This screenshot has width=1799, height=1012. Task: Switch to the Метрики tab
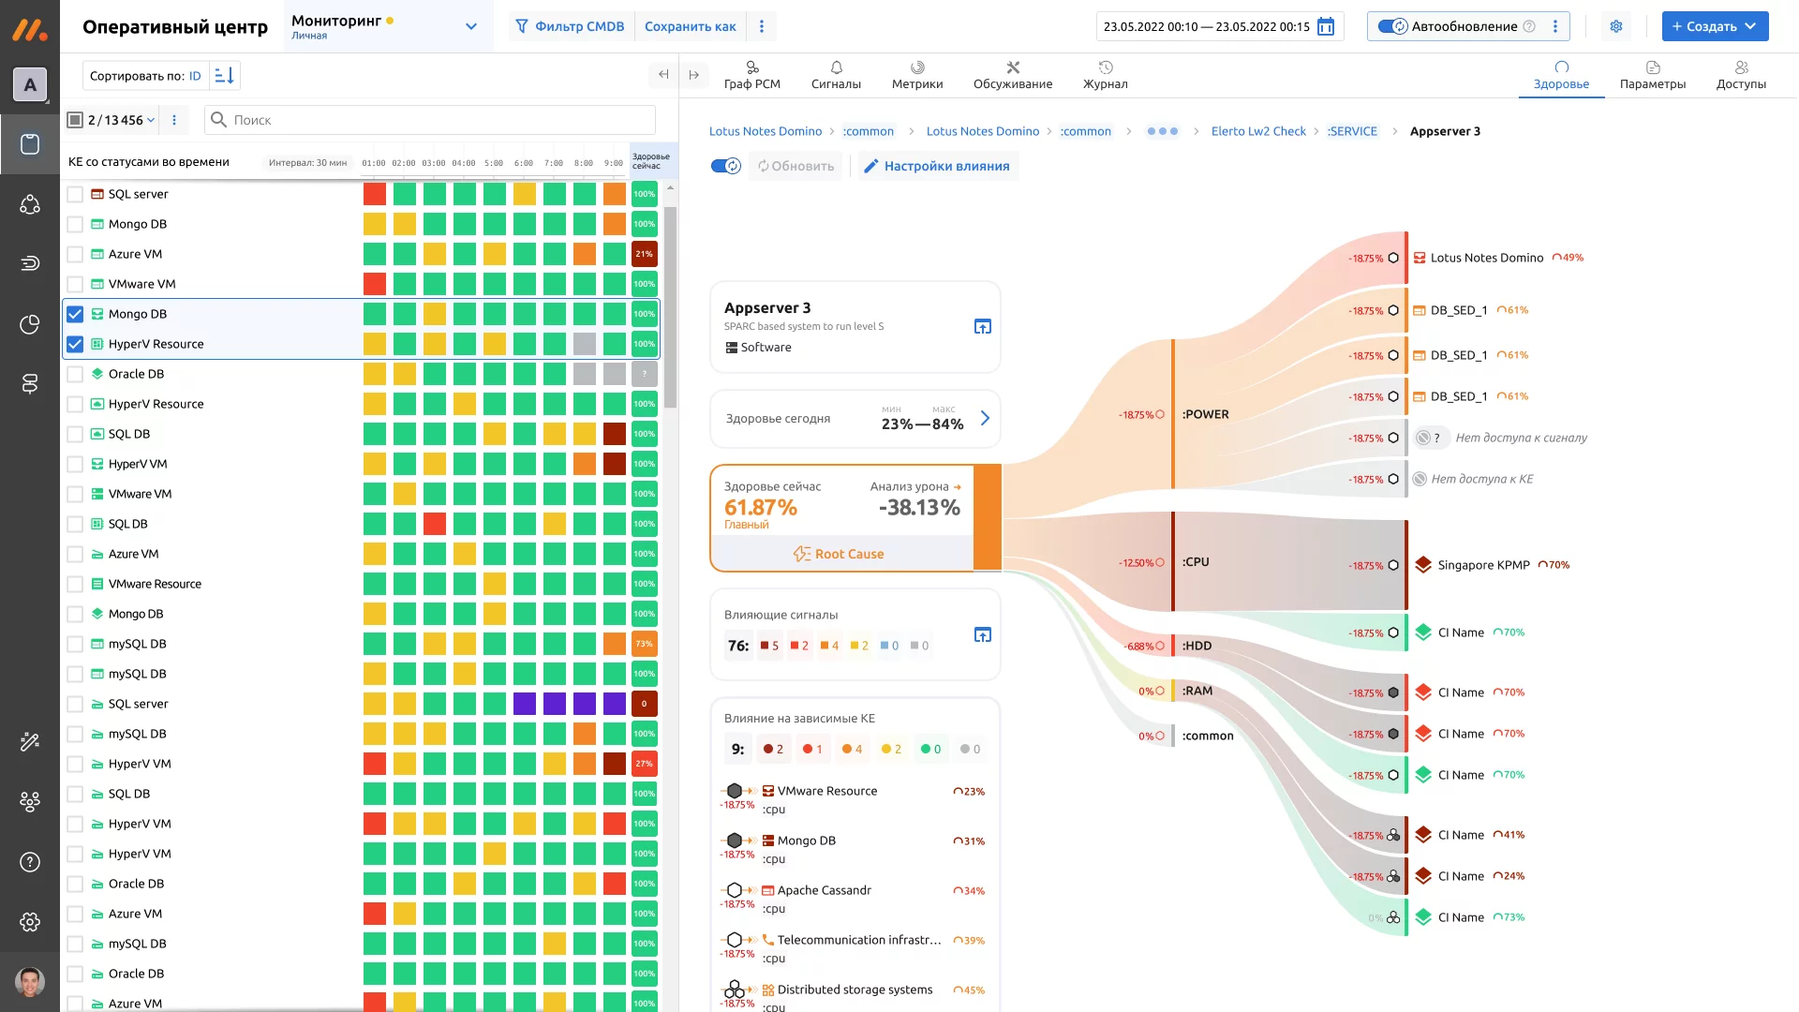click(916, 75)
